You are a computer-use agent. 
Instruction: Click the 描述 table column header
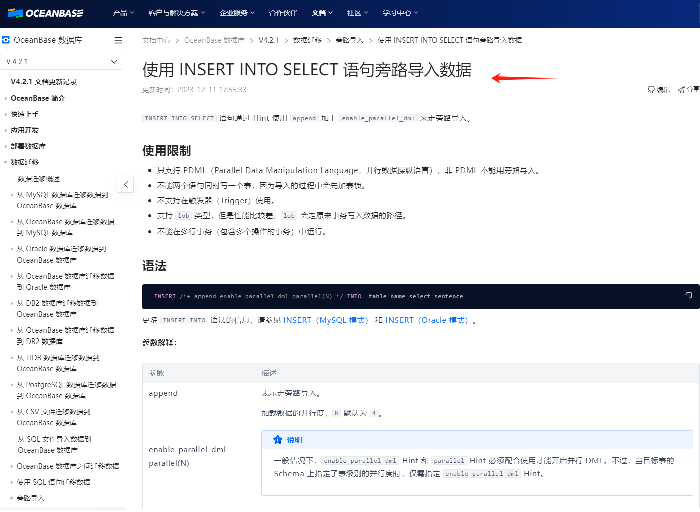click(x=477, y=373)
